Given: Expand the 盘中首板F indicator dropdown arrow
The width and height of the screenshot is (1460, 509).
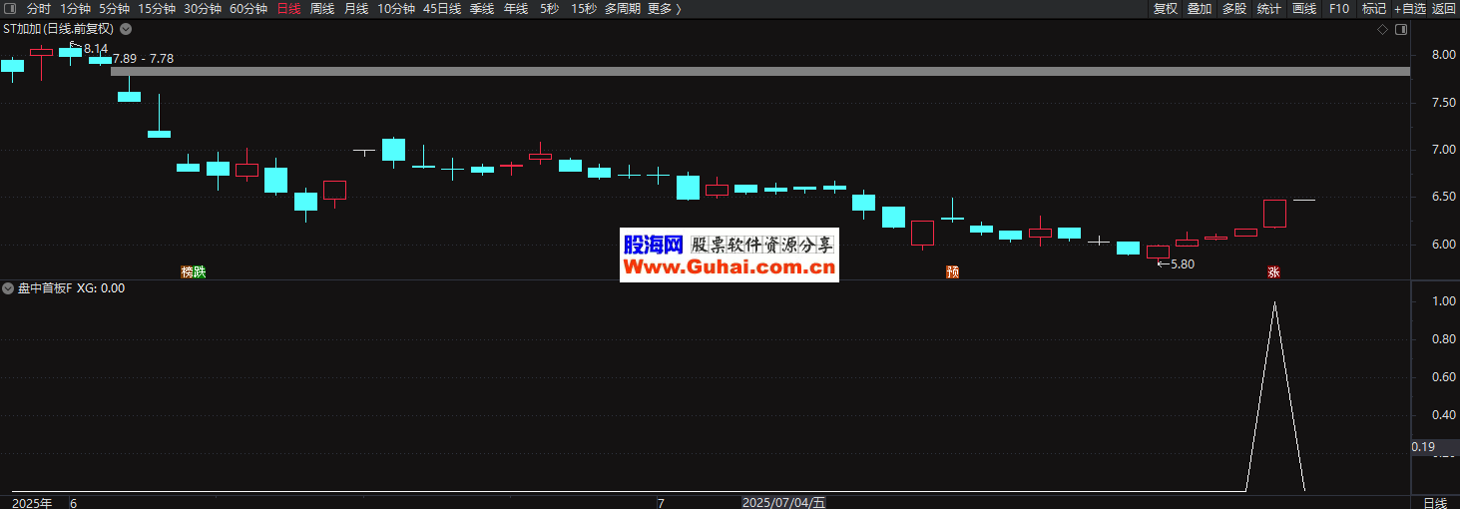Looking at the screenshot, I should [8, 287].
